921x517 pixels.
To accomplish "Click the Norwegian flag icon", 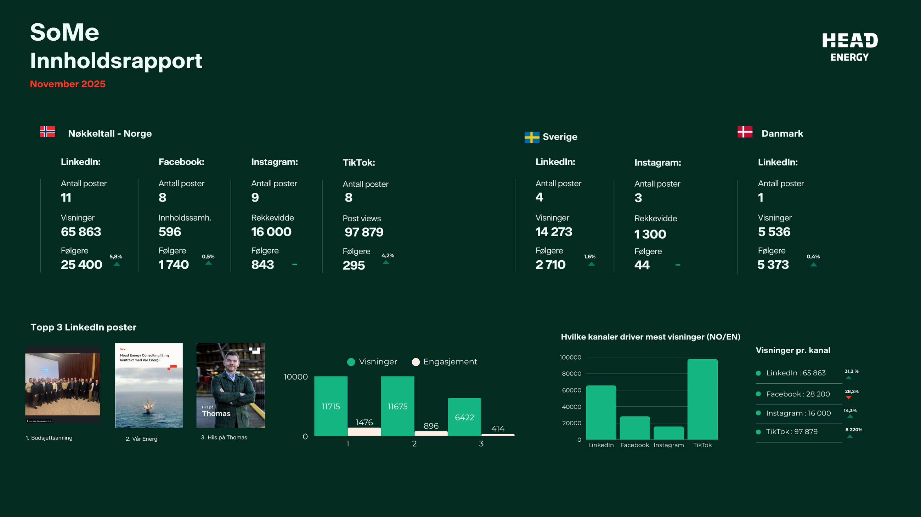I will (47, 132).
